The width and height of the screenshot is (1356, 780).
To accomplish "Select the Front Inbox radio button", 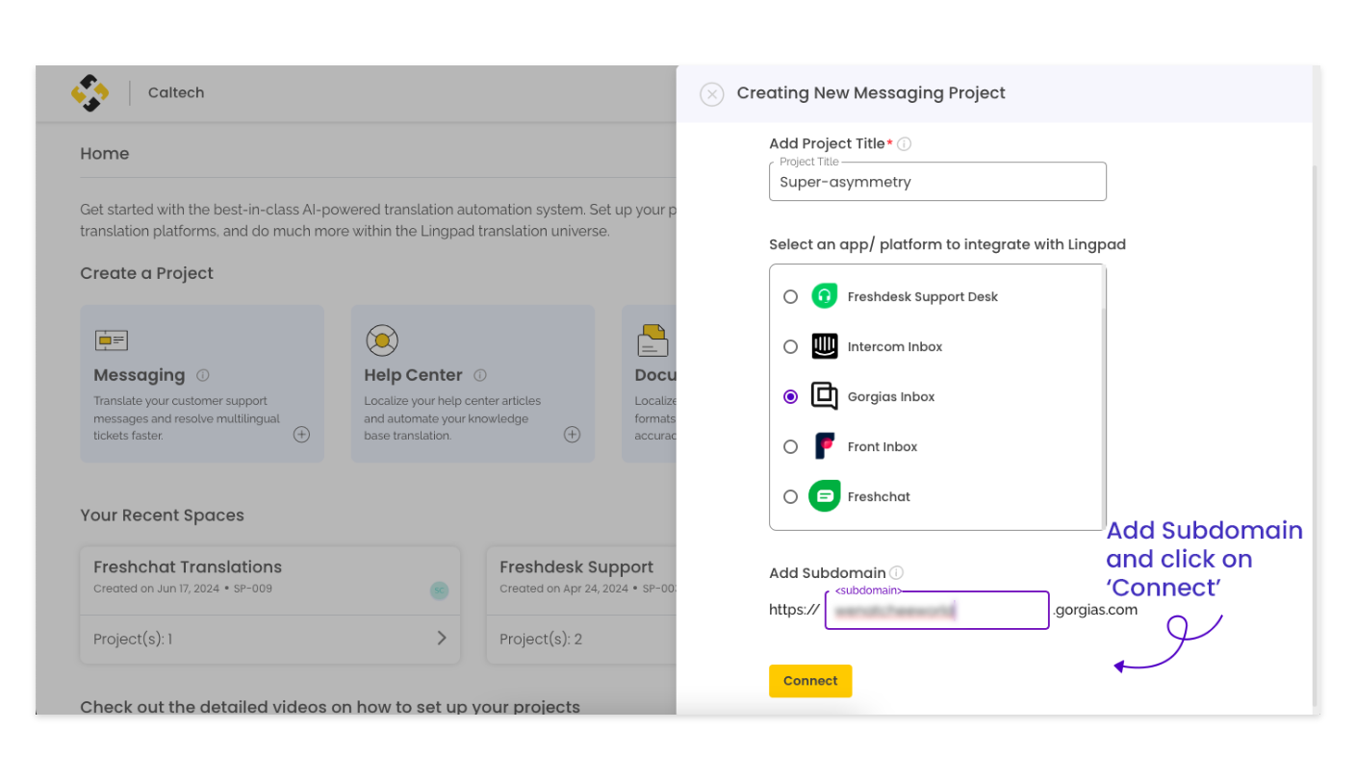I will (x=791, y=447).
